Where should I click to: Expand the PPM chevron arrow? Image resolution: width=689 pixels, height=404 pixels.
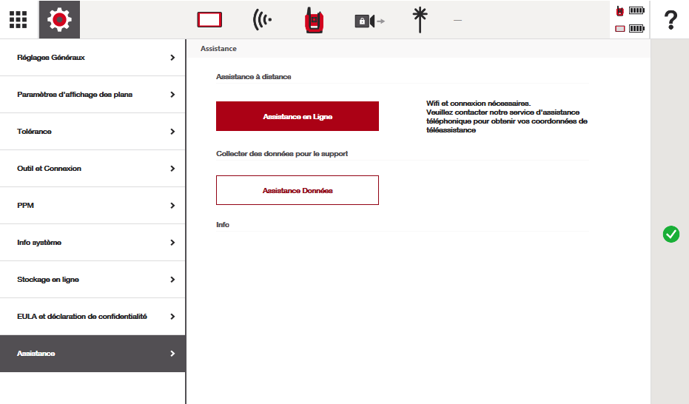pyautogui.click(x=172, y=206)
